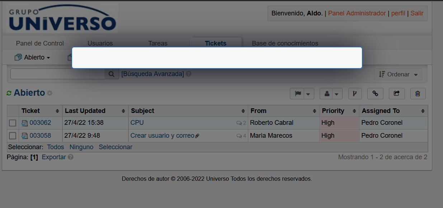Click the trash delete tickets icon
This screenshot has width=443, height=208.
coord(418,94)
